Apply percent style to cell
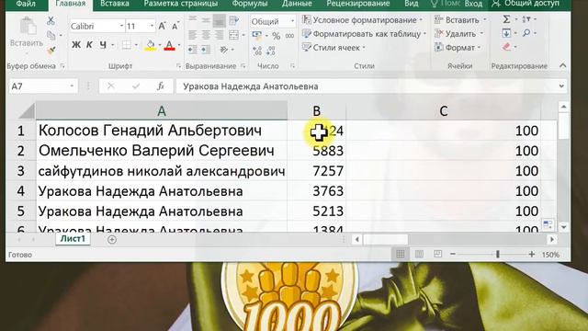This screenshot has width=588, height=331. pos(277,36)
